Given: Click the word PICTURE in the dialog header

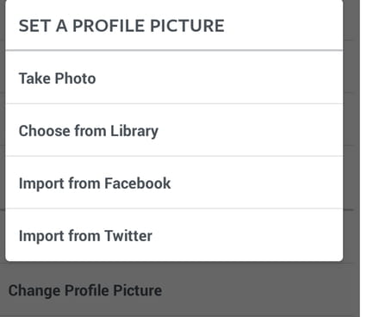Looking at the screenshot, I should (x=187, y=26).
